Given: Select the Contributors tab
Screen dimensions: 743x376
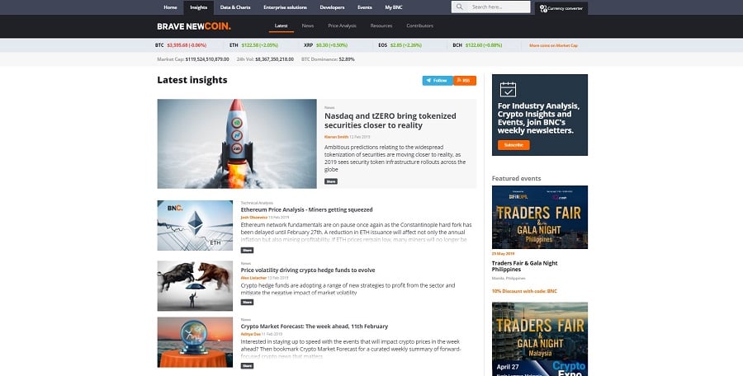Looking at the screenshot, I should click(x=419, y=26).
